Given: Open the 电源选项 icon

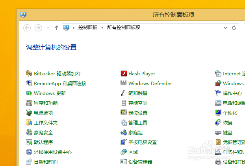Looking at the screenshot, I should point(29,113).
